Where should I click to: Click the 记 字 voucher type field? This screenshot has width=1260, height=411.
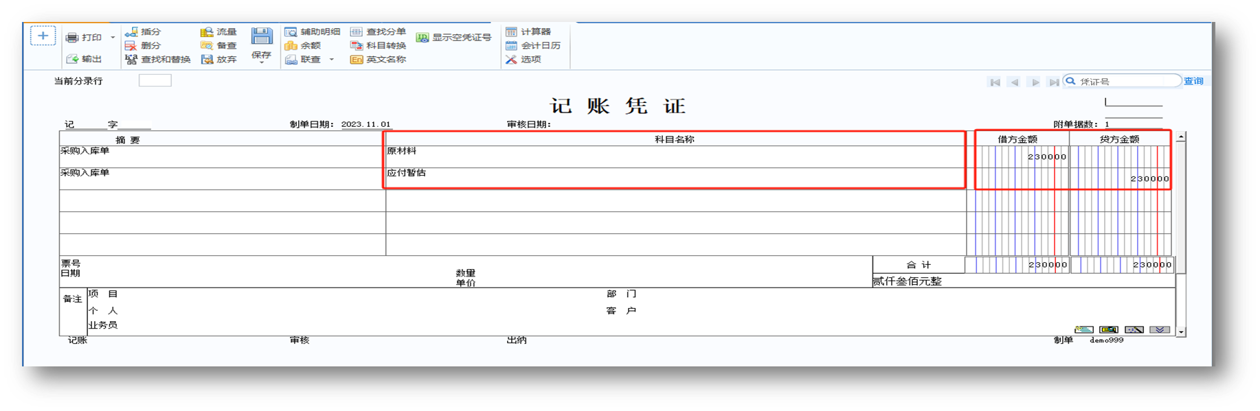107,125
